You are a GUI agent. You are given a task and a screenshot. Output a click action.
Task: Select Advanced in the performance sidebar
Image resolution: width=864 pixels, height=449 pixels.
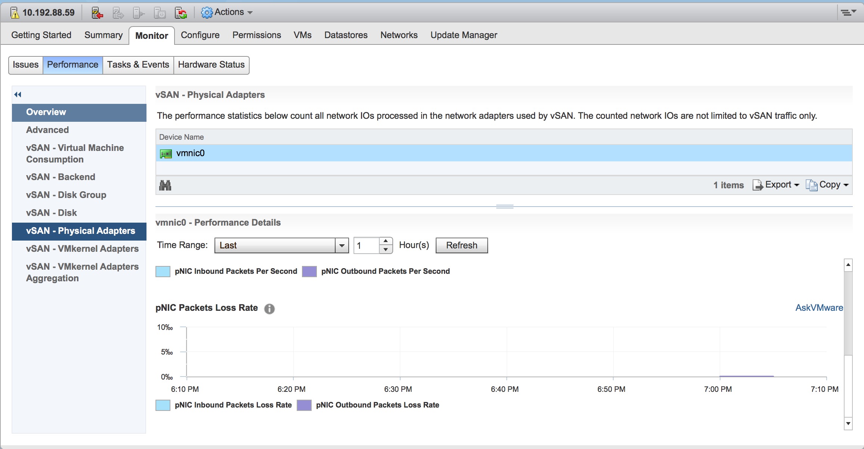pos(79,130)
